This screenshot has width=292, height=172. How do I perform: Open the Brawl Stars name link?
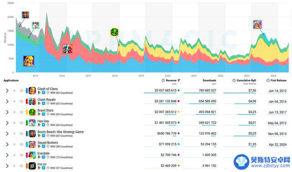click(x=45, y=110)
